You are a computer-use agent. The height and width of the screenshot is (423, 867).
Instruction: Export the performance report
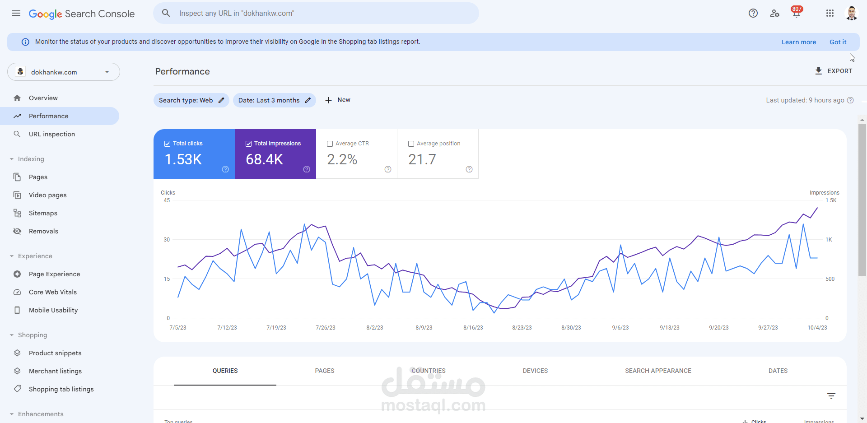834,71
